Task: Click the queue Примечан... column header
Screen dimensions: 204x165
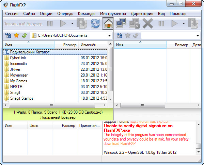Action: pos(90,126)
